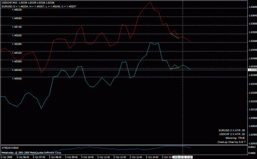Viewport: 257px width, 159px height.
Task: Click the 5 Oct 14:45 time label
Action: (x=152, y=157)
